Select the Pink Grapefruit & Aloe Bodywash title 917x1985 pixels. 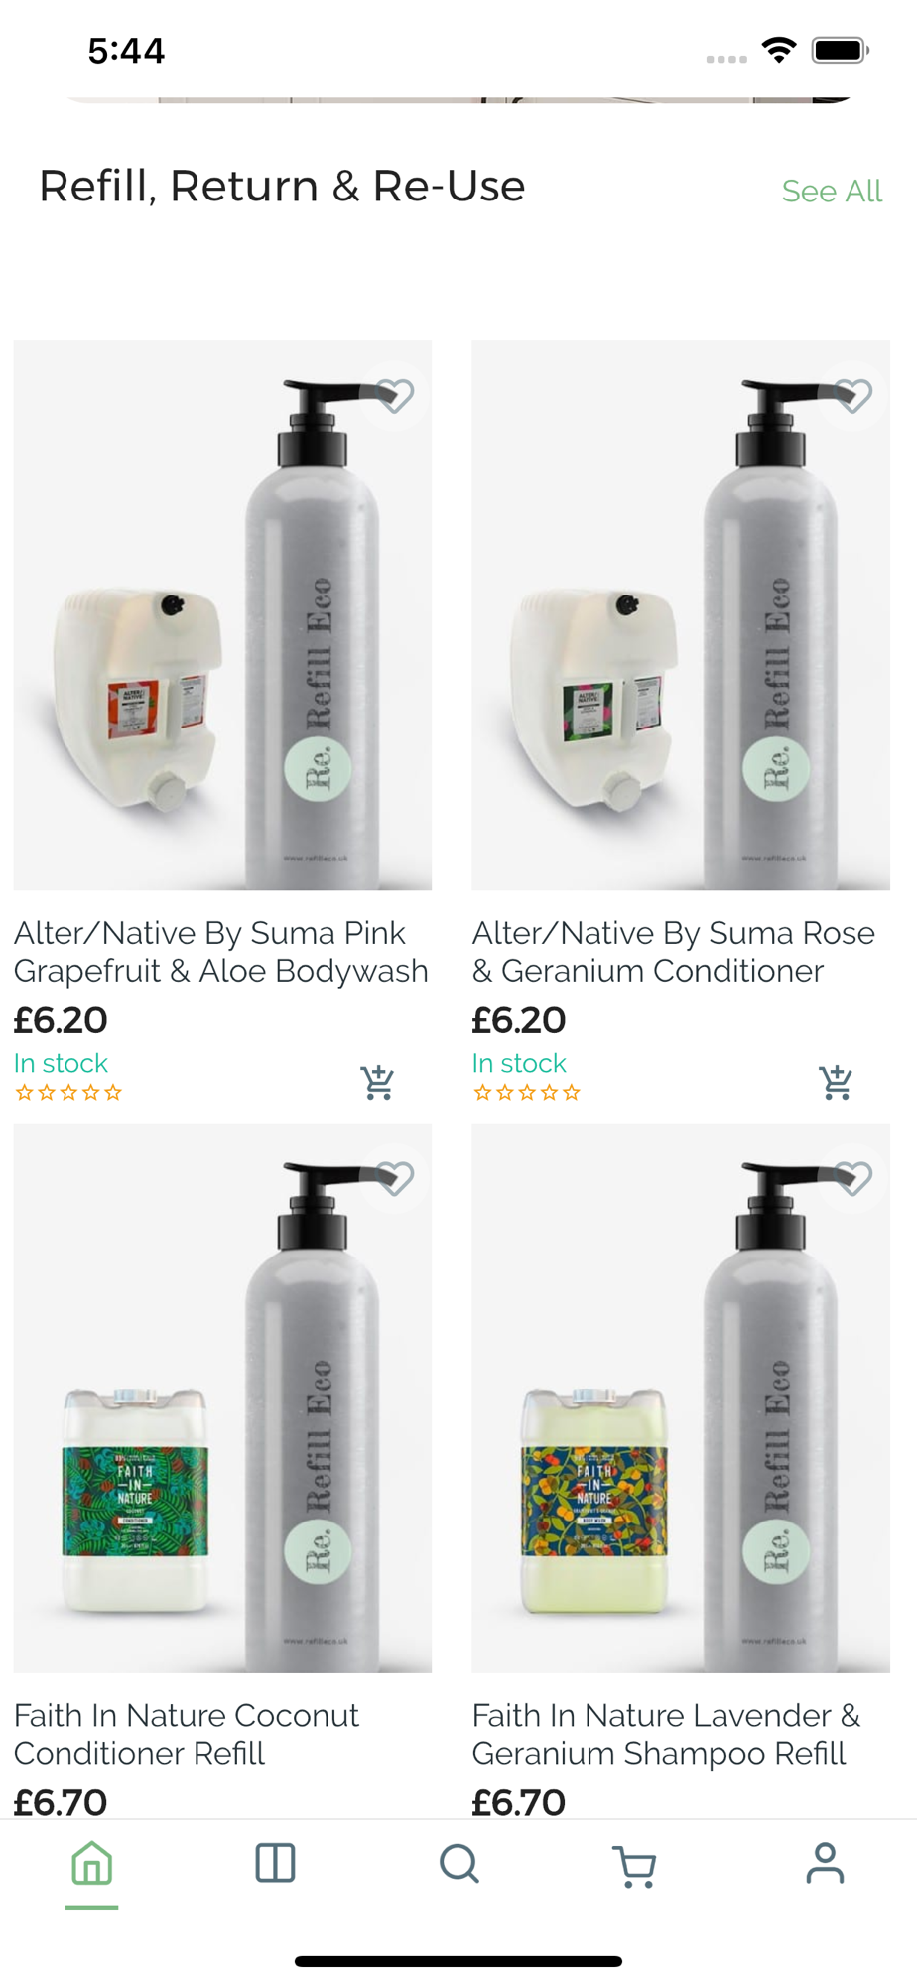tap(221, 952)
